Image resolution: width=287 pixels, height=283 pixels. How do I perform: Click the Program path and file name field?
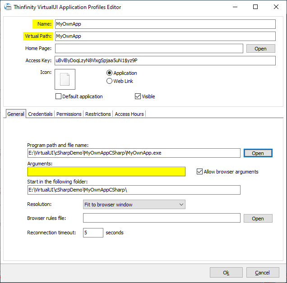click(134, 153)
